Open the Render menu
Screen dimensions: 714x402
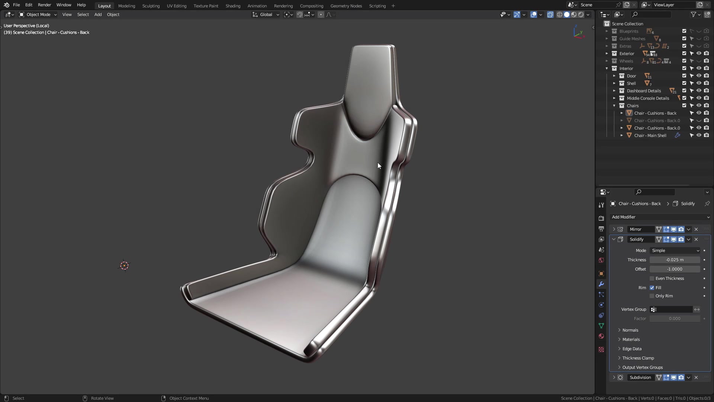[x=44, y=5]
